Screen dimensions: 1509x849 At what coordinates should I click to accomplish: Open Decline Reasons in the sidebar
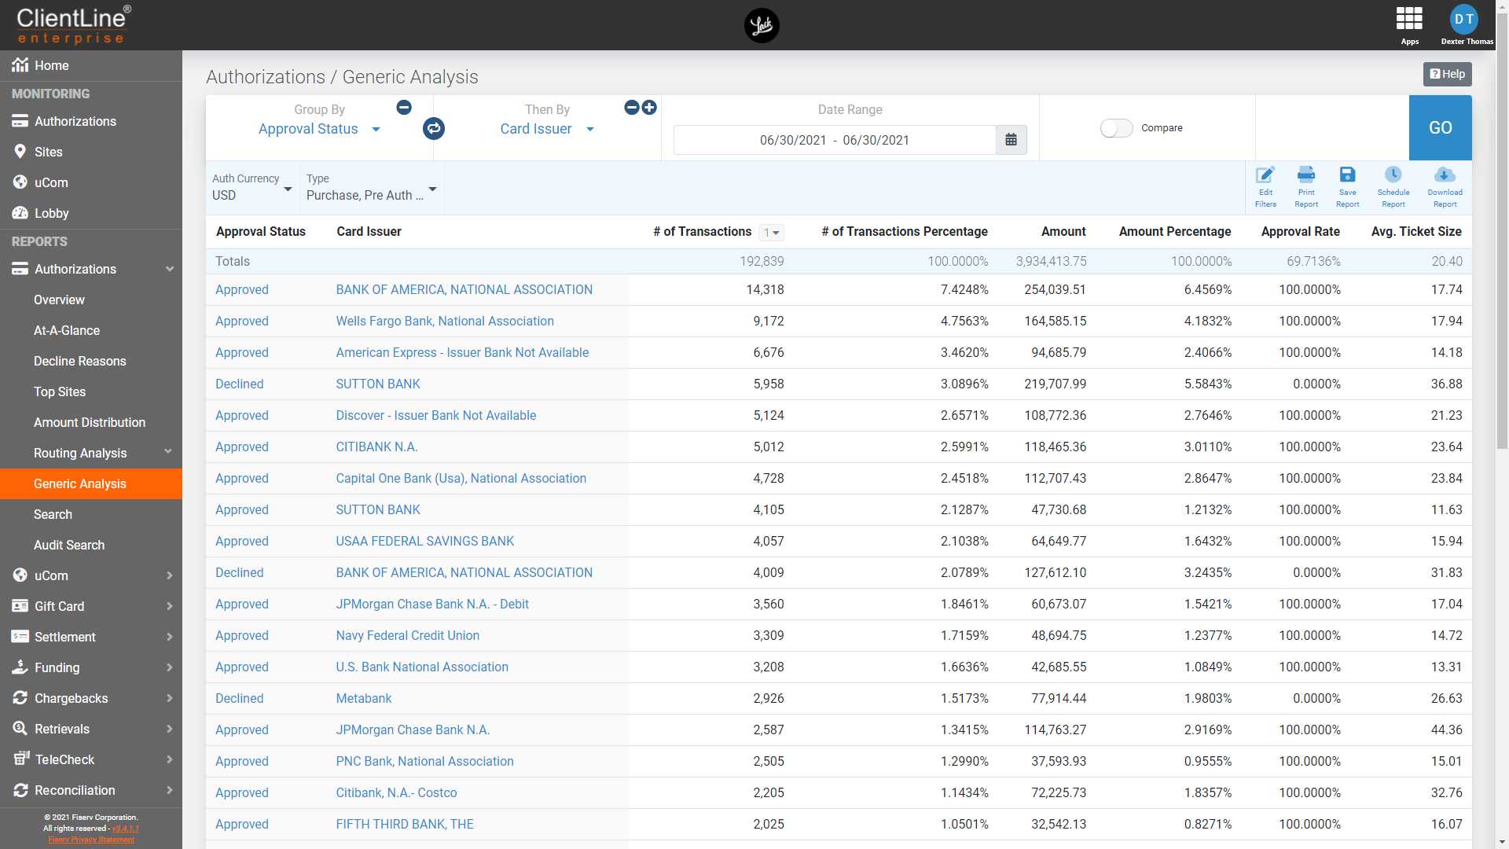point(79,361)
